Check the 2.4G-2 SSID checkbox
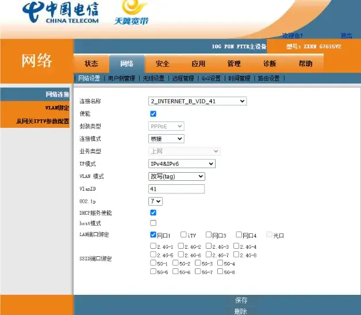Screen dimensions: 361x315 pyautogui.click(x=181, y=246)
